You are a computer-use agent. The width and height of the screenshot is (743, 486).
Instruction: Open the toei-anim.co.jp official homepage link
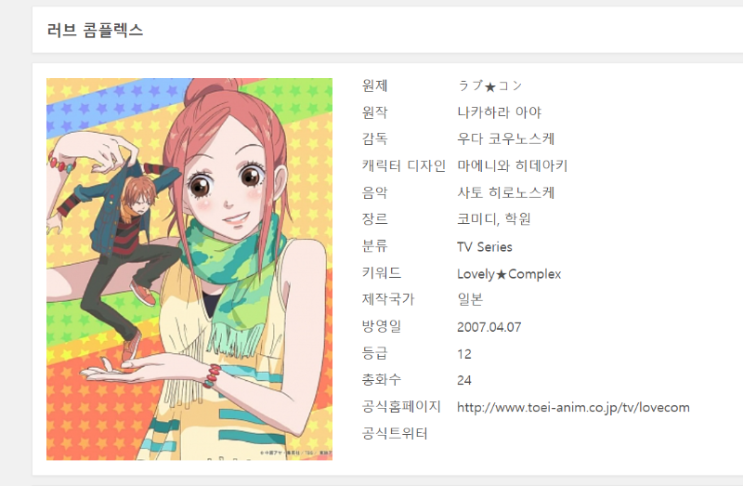tap(573, 407)
